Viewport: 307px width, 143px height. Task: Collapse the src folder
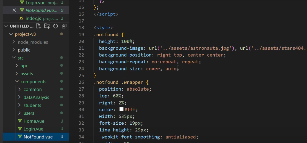pyautogui.click(x=14, y=58)
